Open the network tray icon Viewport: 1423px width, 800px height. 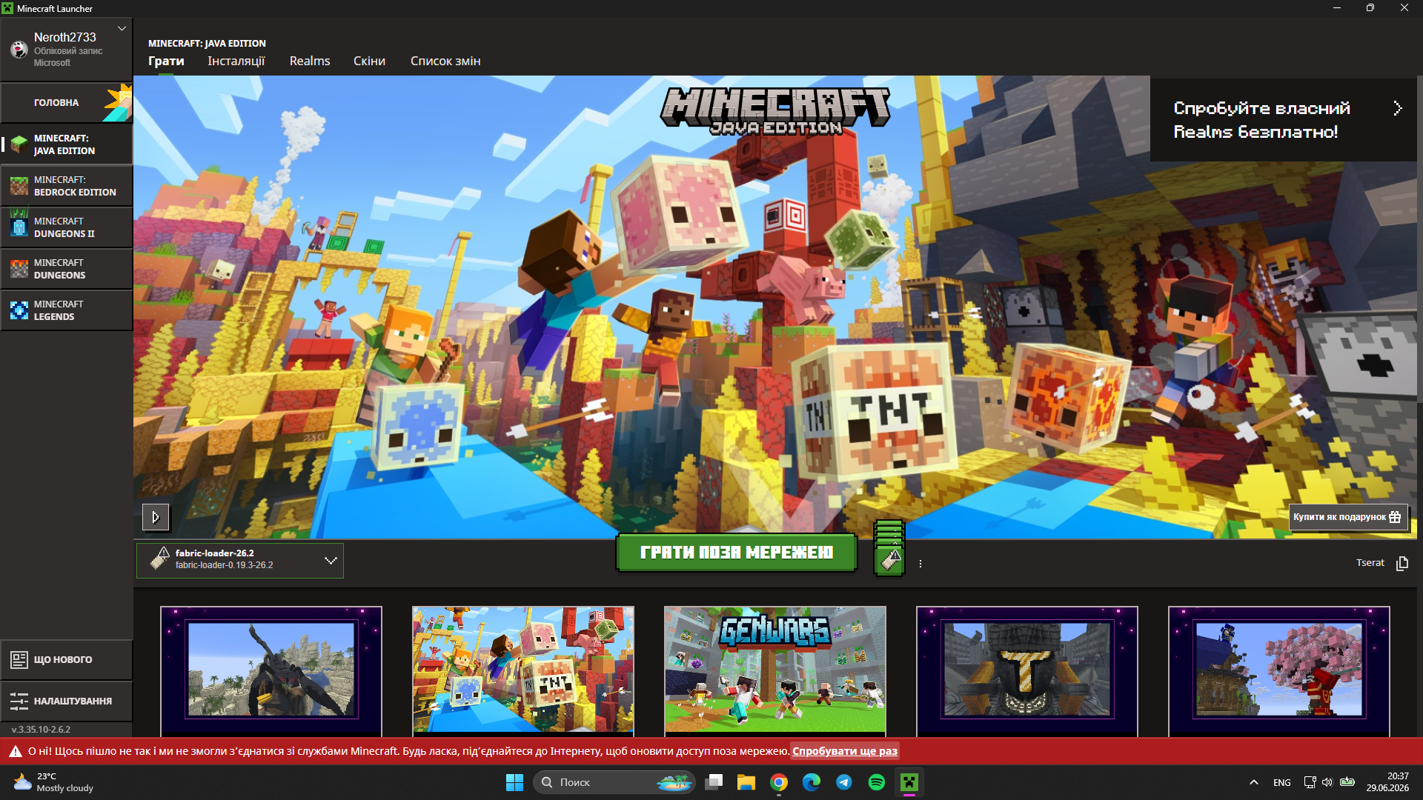click(1310, 782)
